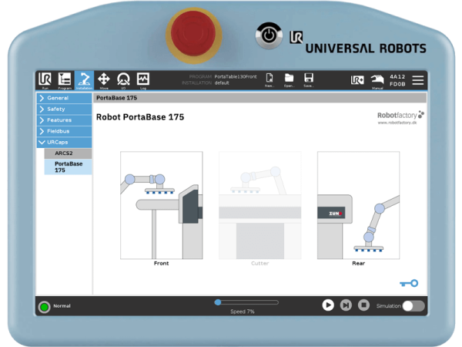This screenshot has height=347, width=462.
Task: Click the blue key unlock icon
Action: pyautogui.click(x=409, y=283)
